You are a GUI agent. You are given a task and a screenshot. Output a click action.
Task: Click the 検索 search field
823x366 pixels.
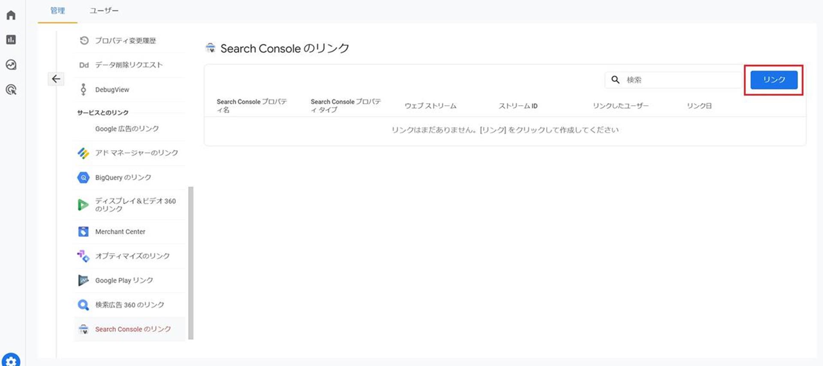click(673, 80)
